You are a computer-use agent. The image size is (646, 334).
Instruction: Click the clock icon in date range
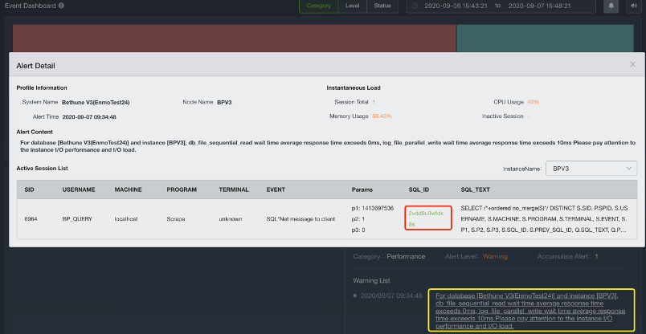click(415, 6)
